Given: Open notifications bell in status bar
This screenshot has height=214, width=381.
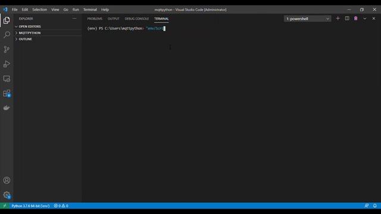Looking at the screenshot, I should (375, 206).
